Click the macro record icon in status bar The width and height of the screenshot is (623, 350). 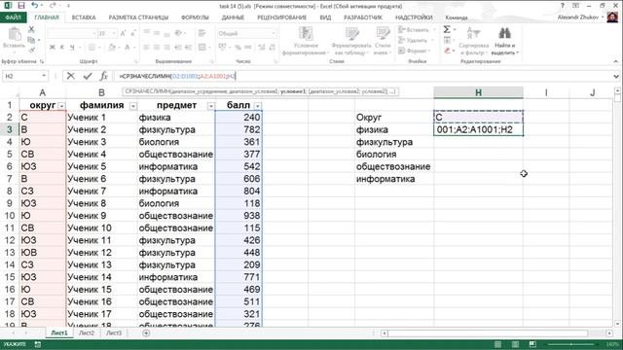(x=38, y=344)
